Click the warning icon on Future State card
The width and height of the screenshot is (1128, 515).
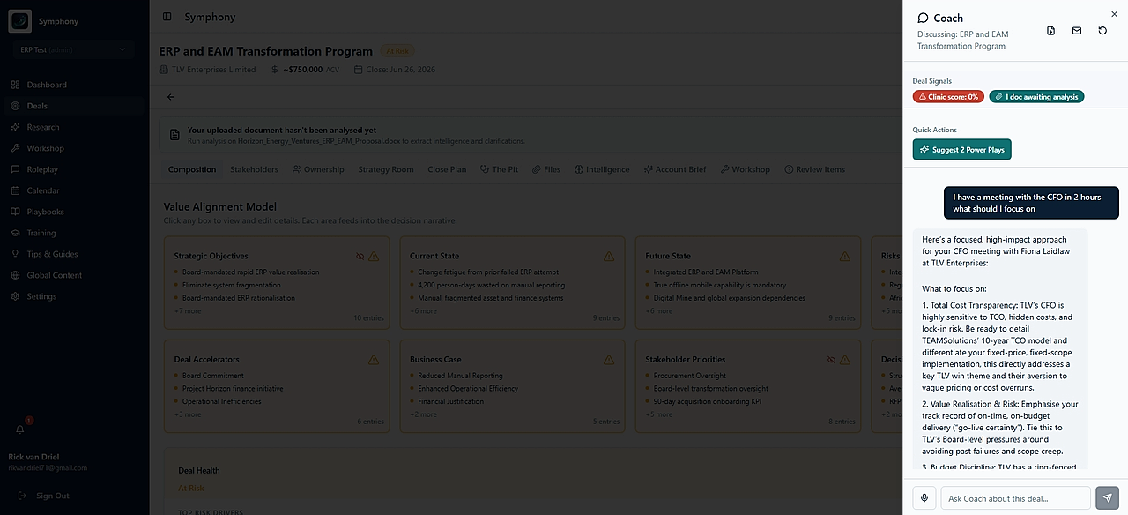tap(845, 257)
